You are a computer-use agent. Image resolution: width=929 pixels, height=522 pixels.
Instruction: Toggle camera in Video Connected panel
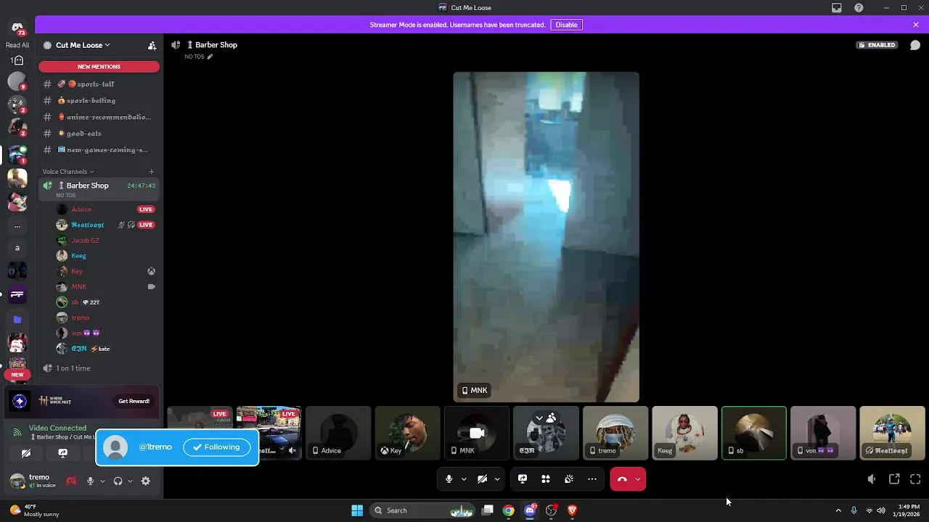pyautogui.click(x=26, y=453)
